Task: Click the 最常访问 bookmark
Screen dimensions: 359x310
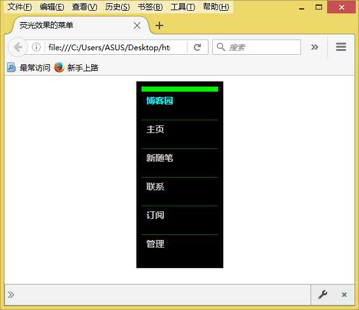Action: point(29,67)
